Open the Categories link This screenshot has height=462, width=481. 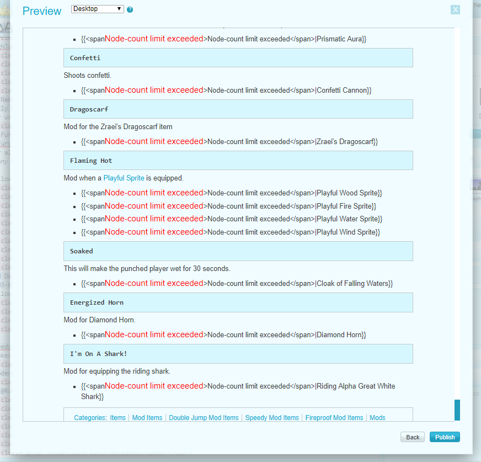[x=90, y=418]
